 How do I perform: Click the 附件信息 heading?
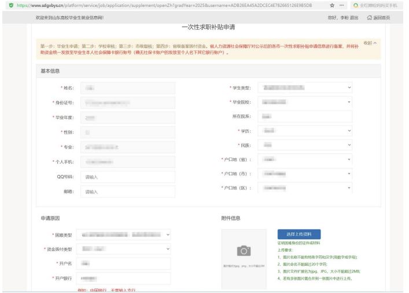pyautogui.click(x=231, y=218)
